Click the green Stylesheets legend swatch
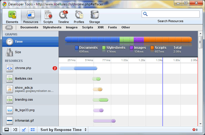This screenshot has width=205, height=135. (x=104, y=48)
